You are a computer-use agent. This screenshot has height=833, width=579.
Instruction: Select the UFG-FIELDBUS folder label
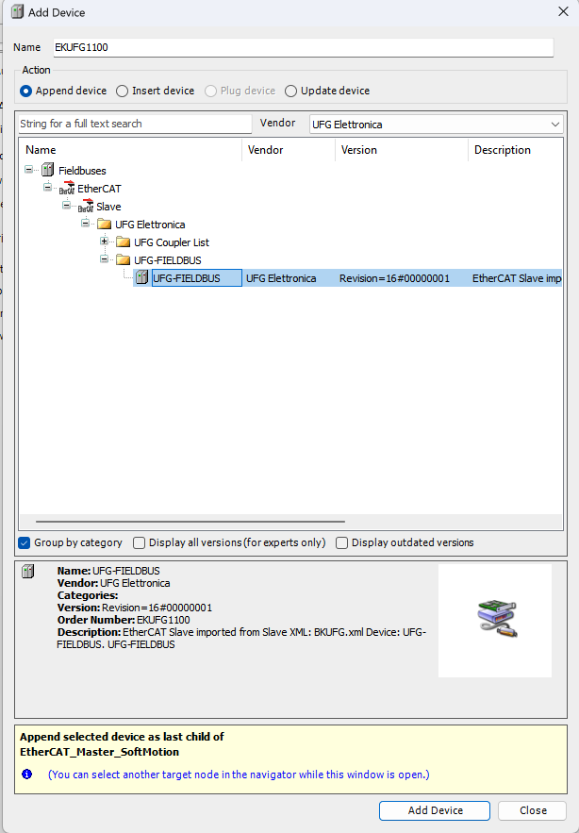click(168, 261)
